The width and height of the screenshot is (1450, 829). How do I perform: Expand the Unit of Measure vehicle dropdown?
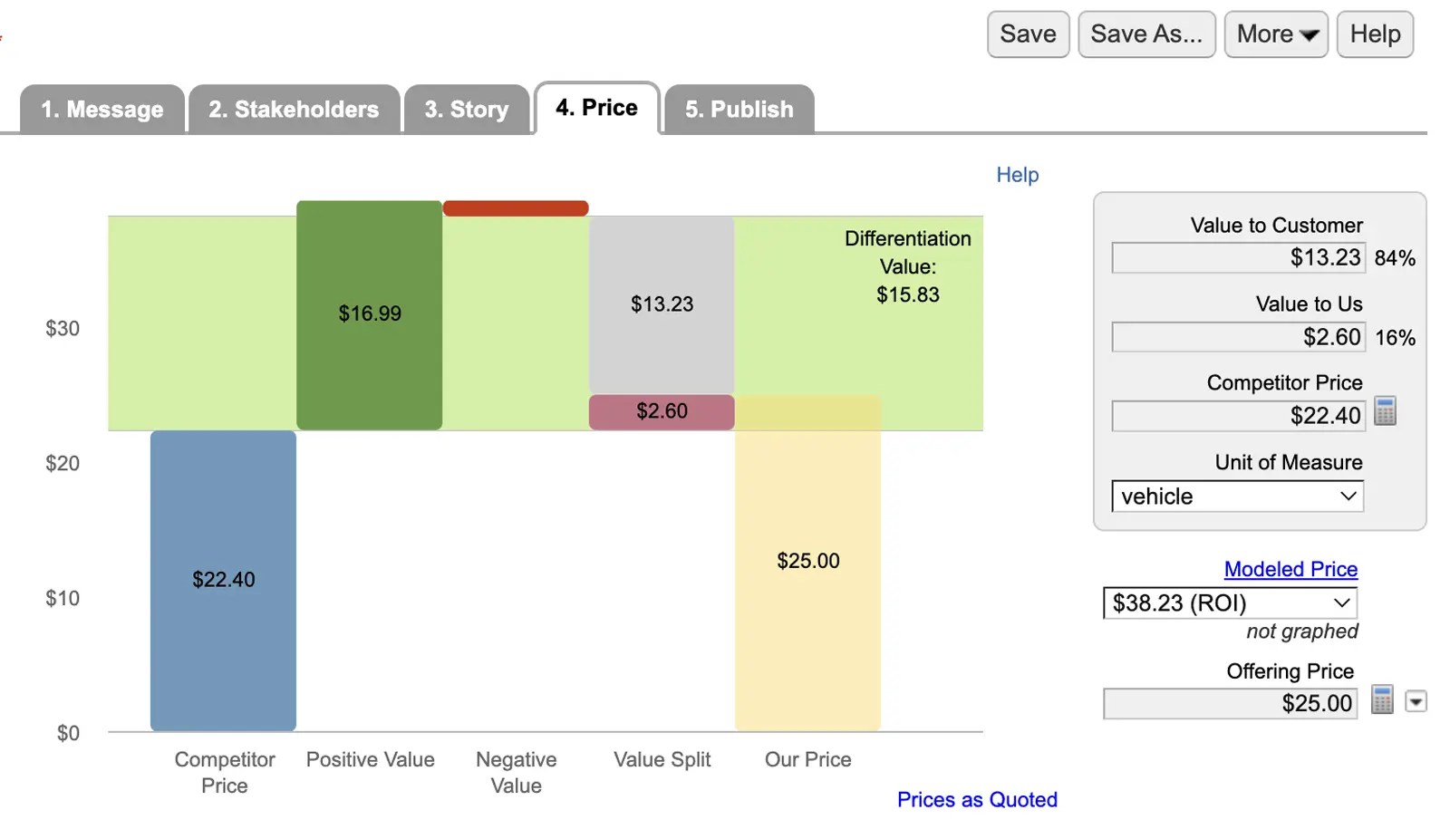click(x=1237, y=496)
